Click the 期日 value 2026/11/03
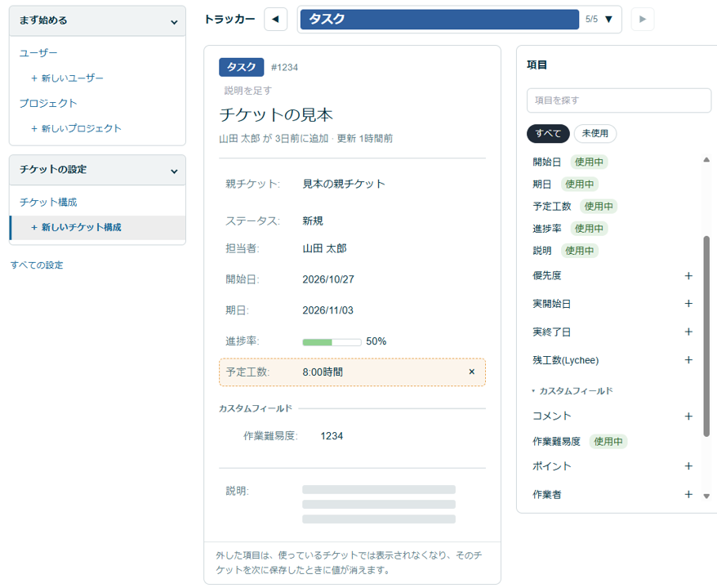Screen dimensions: 717x588 coord(327,310)
